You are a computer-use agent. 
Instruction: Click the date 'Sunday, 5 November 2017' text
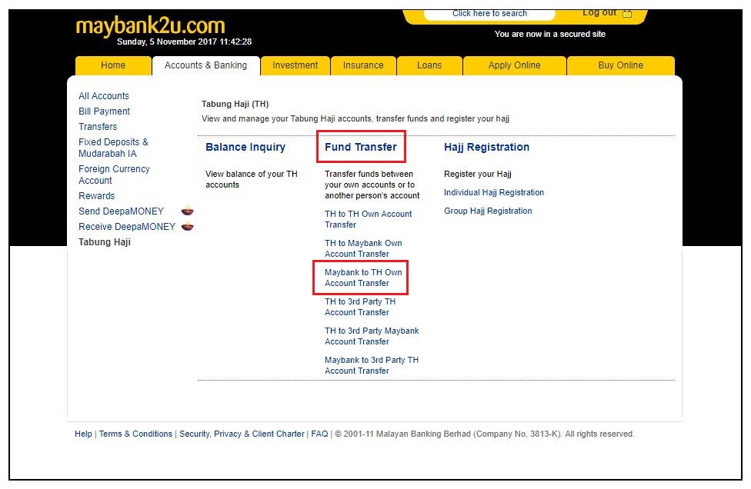tap(167, 42)
